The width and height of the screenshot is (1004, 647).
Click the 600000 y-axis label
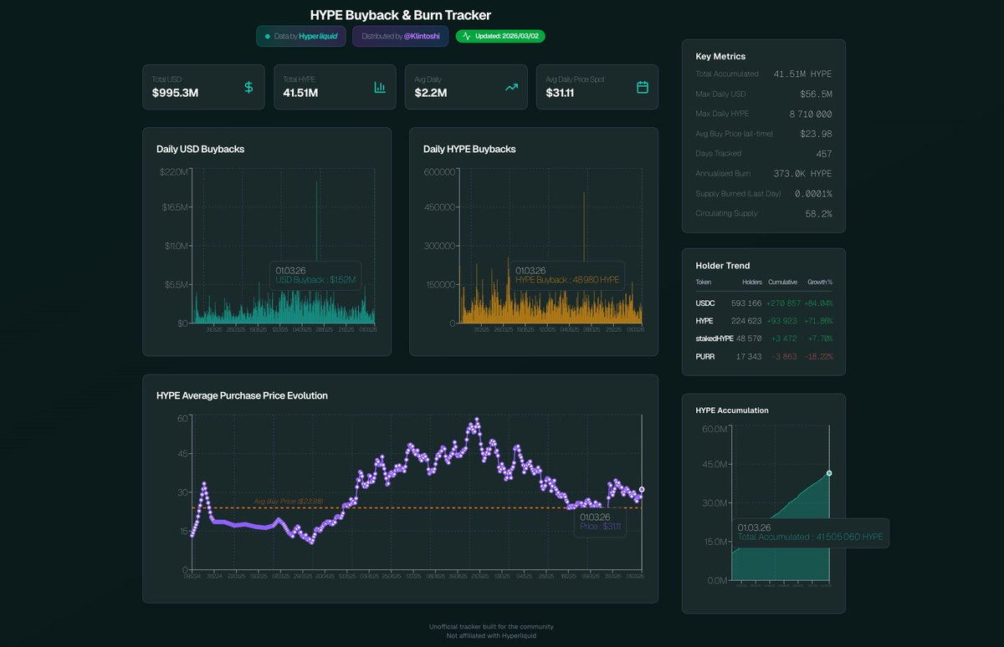[440, 171]
